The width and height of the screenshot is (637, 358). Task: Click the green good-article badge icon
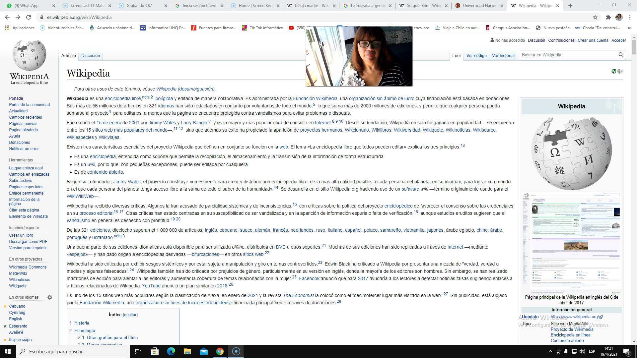click(613, 71)
